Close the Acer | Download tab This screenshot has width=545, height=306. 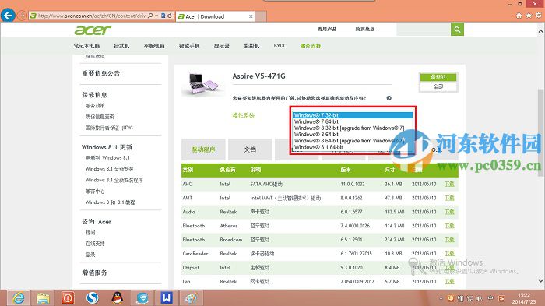[x=251, y=16]
